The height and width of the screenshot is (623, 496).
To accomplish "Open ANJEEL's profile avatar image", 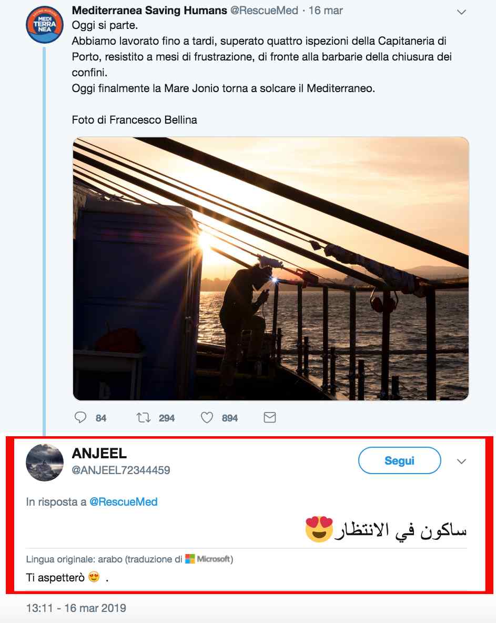I will 45,463.
